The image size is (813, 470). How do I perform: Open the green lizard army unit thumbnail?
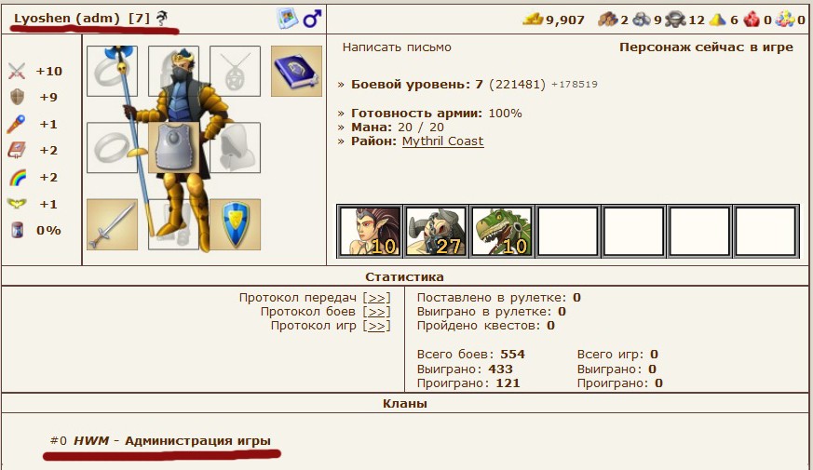click(501, 231)
